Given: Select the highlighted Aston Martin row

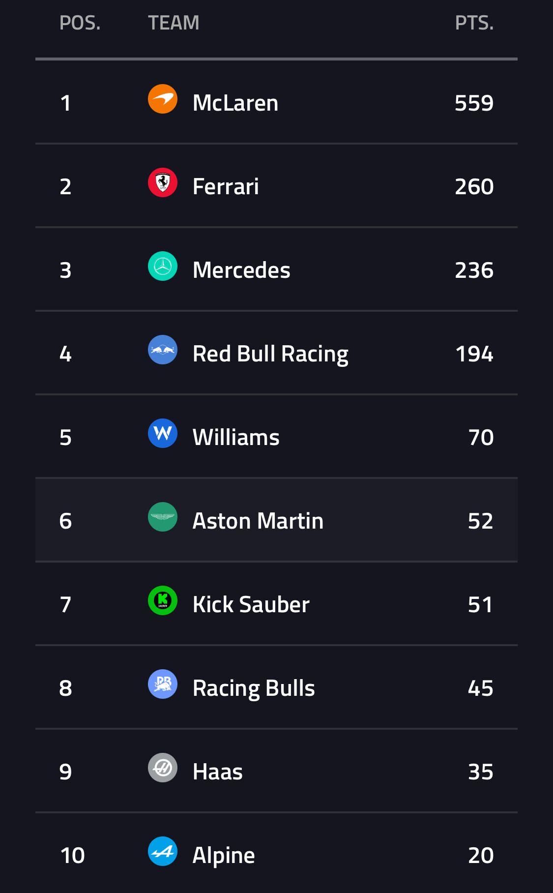Looking at the screenshot, I should (276, 520).
